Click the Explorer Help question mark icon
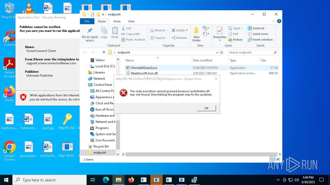Image resolution: width=330 pixels, height=185 pixels. [279, 21]
